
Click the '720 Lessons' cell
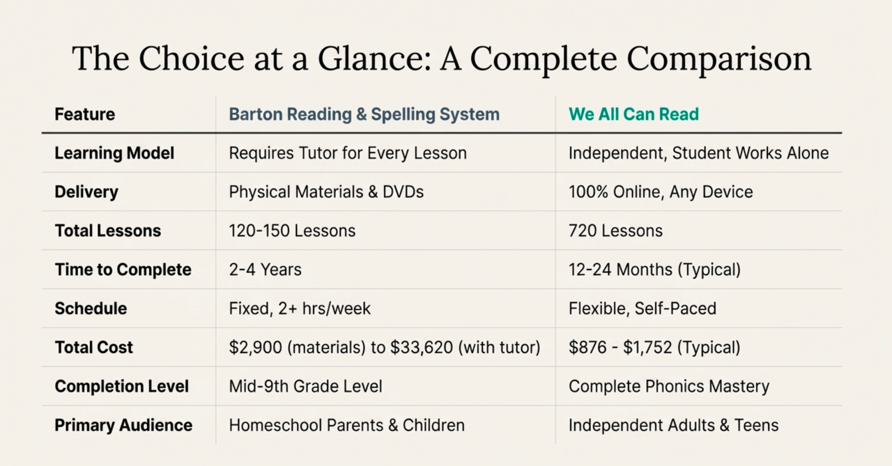click(x=615, y=231)
